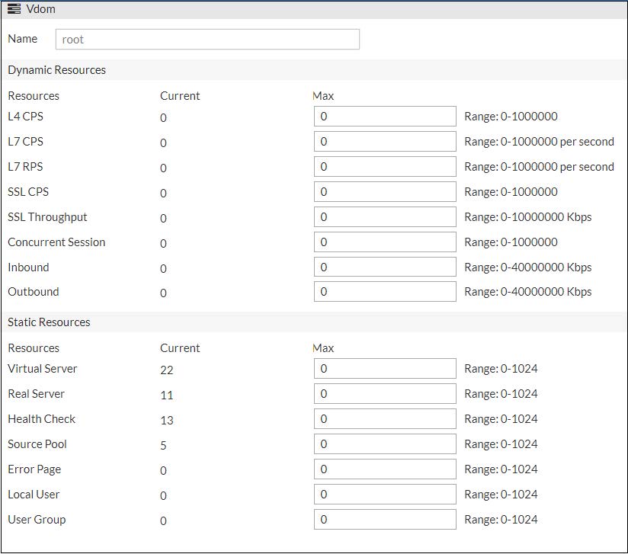
Task: Click the Name label
Action: tap(22, 39)
